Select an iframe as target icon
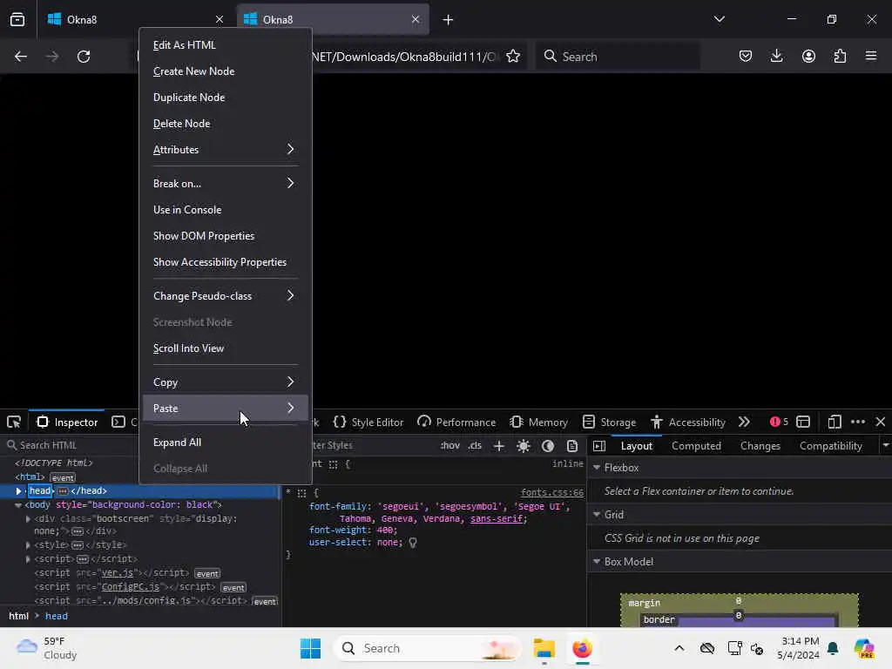This screenshot has height=669, width=892. point(802,422)
